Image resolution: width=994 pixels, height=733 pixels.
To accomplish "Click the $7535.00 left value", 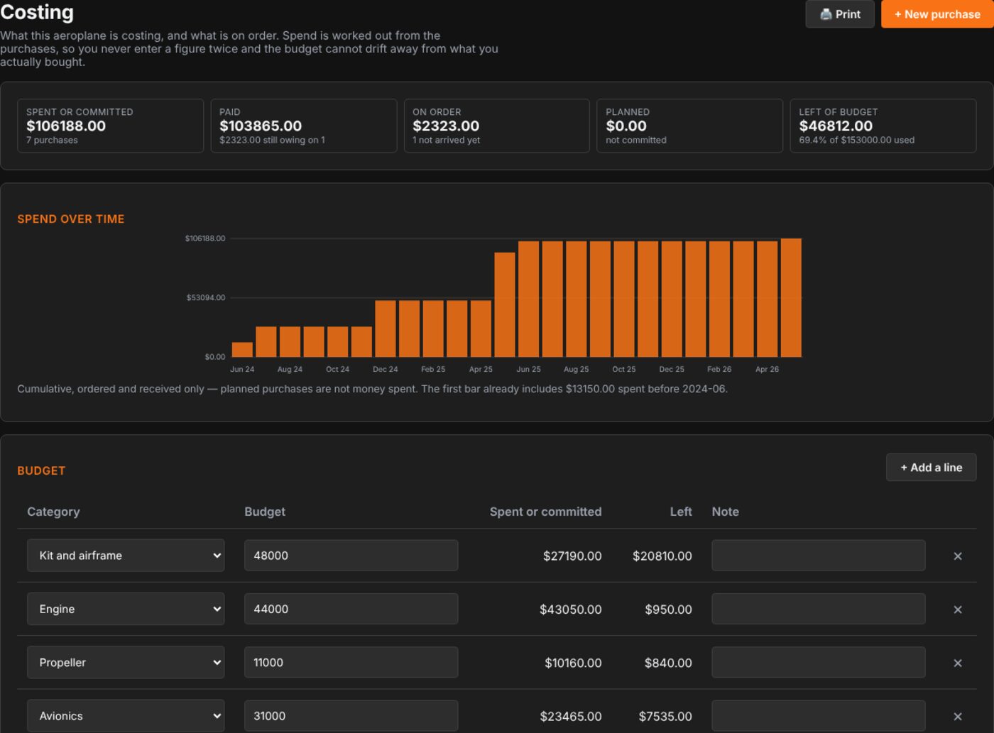I will 665,716.
